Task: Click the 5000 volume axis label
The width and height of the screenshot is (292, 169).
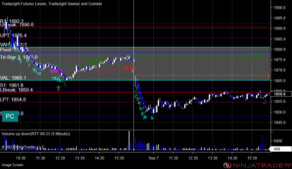Action: point(277,141)
